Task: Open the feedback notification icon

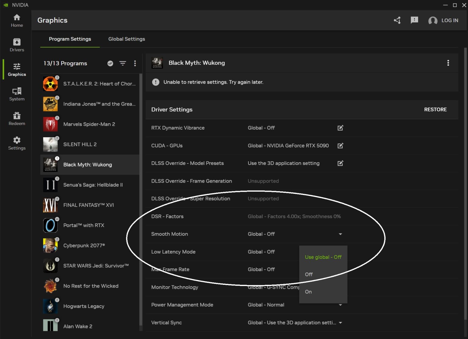Action: coord(414,20)
